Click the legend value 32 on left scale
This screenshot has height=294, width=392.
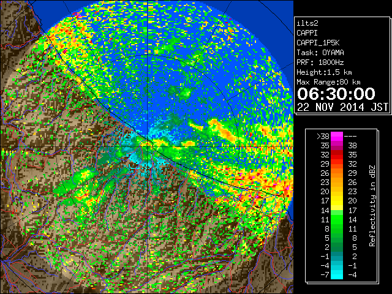(325, 155)
